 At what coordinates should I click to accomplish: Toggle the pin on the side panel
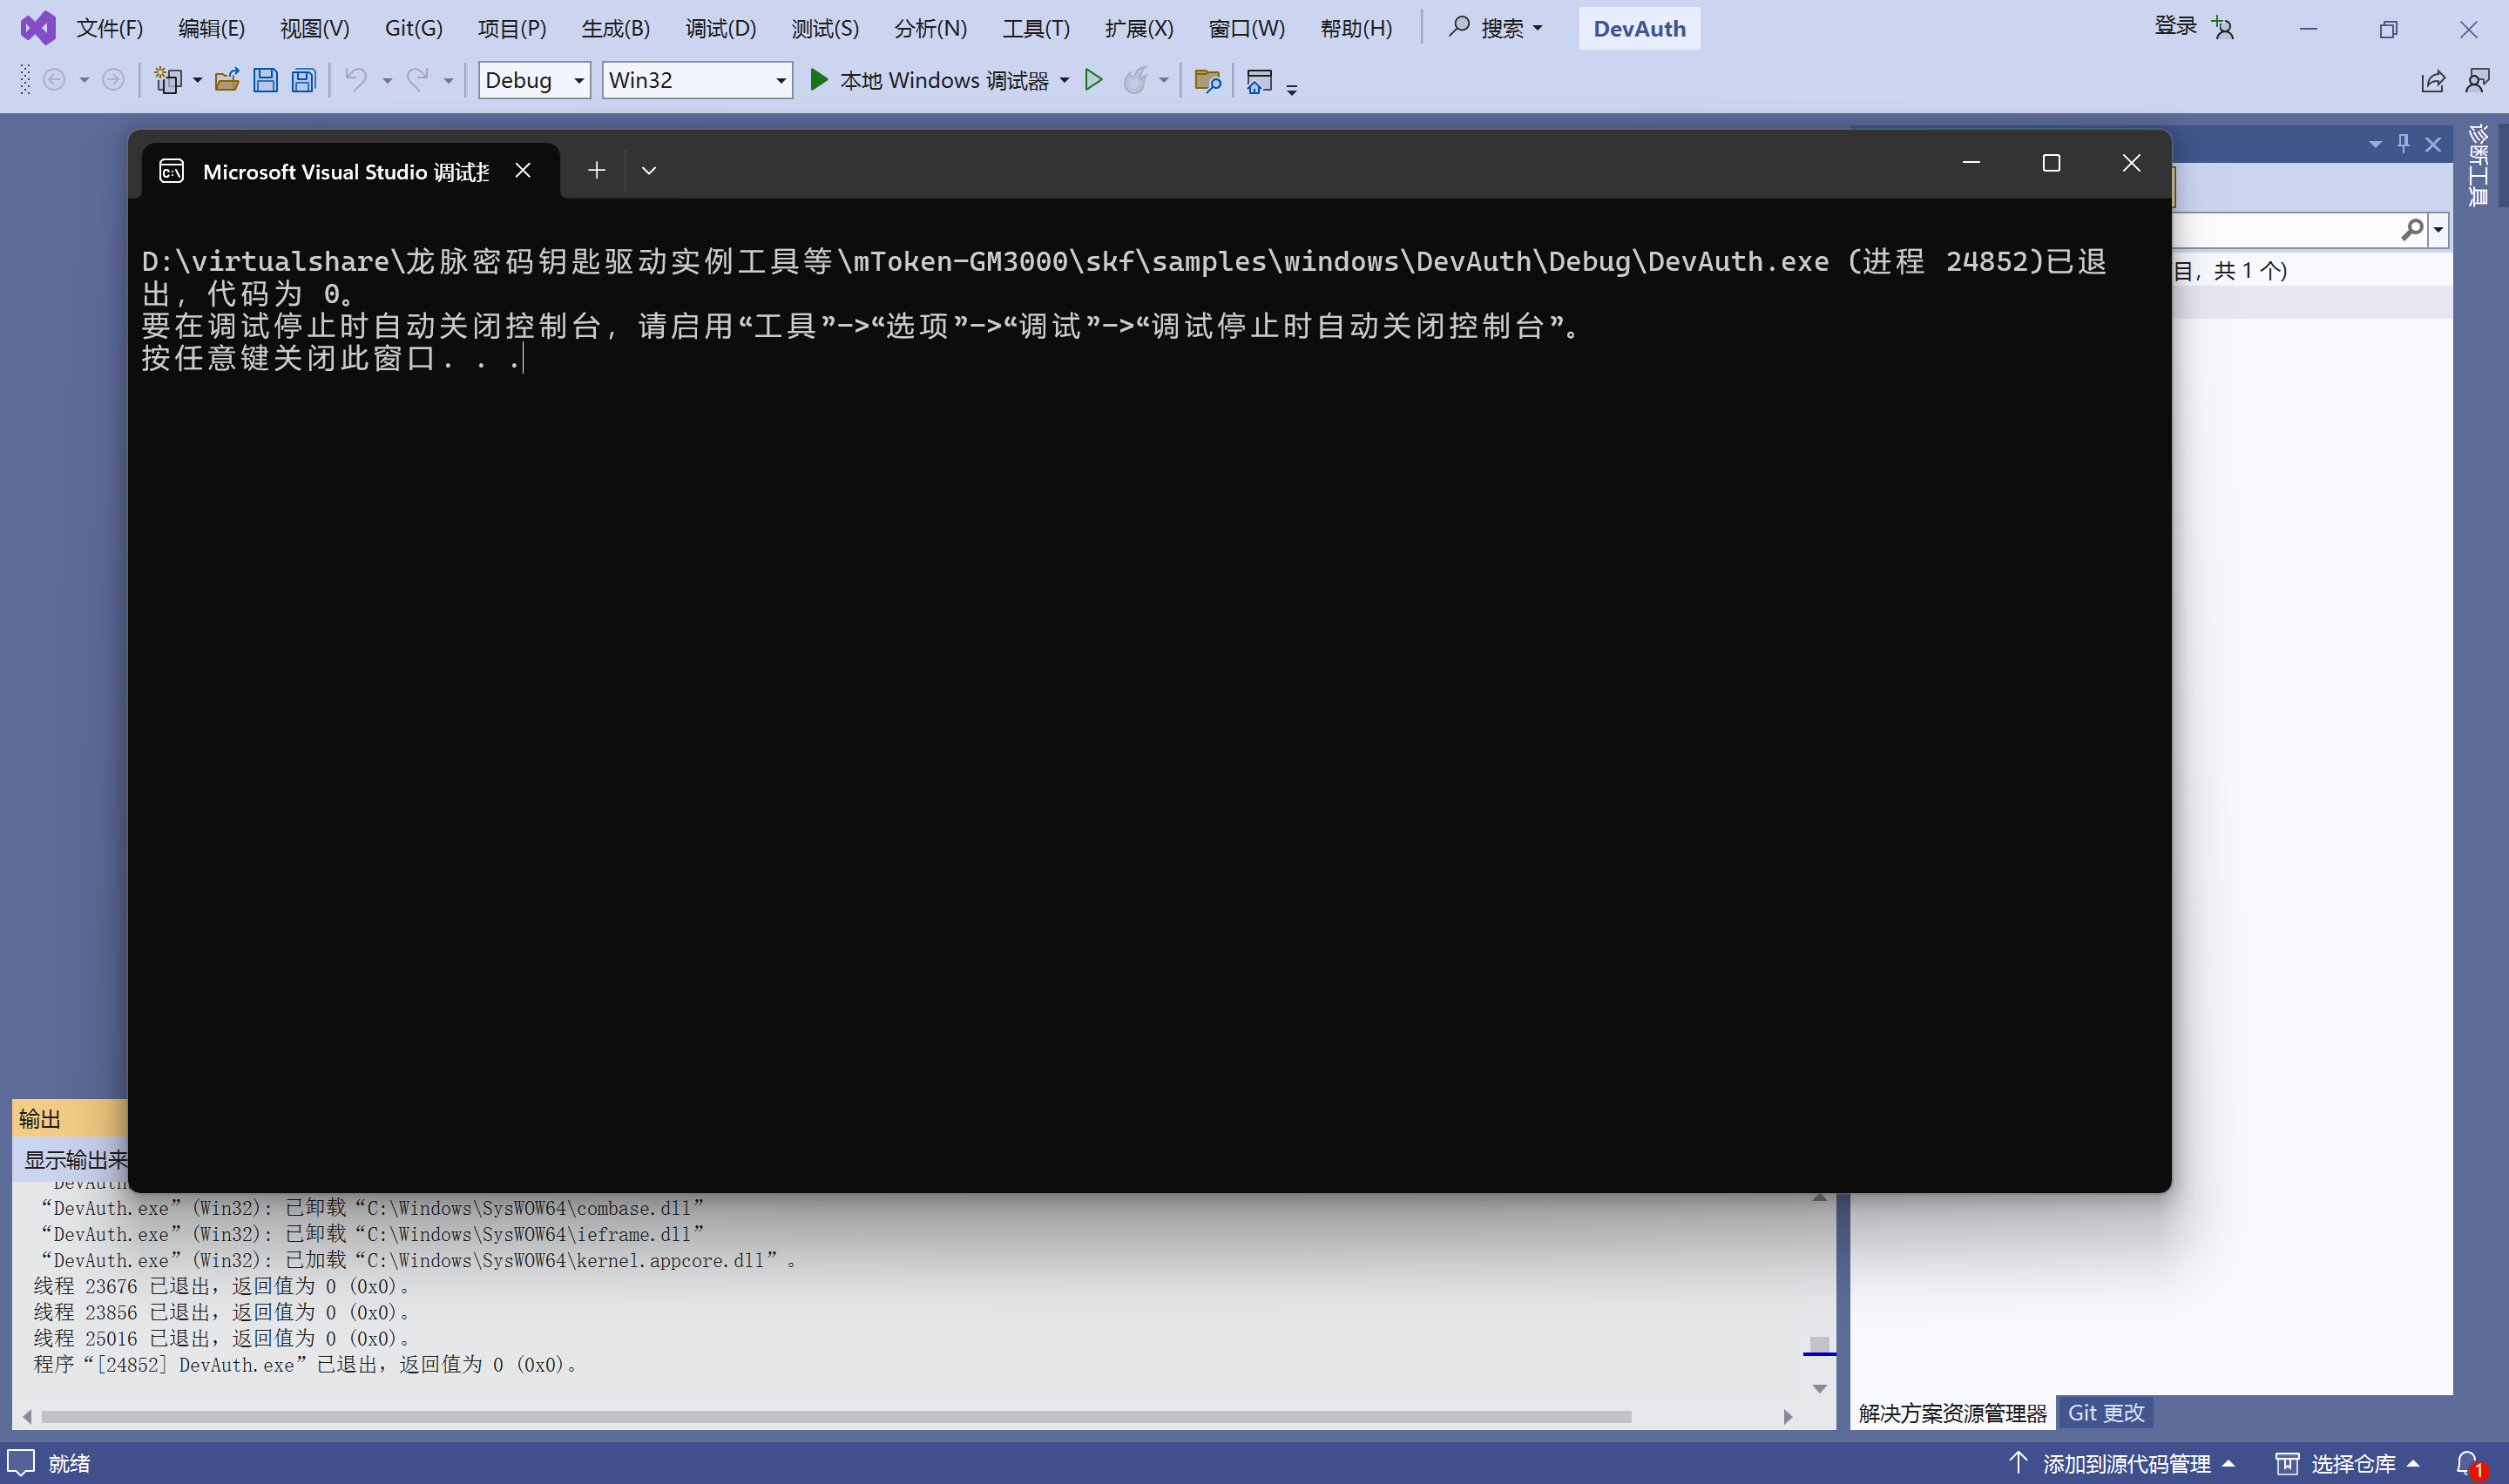coord(2404,144)
